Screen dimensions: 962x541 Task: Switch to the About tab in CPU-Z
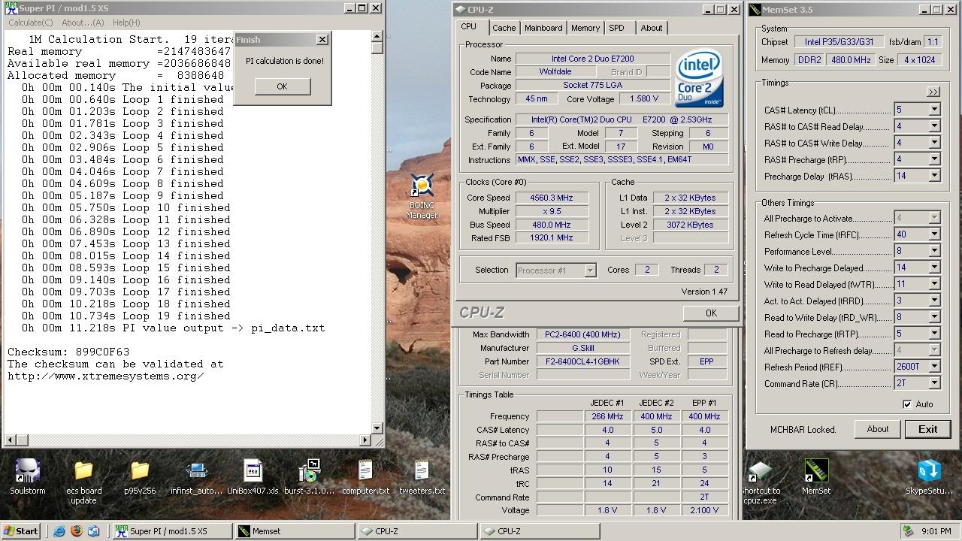(x=652, y=28)
